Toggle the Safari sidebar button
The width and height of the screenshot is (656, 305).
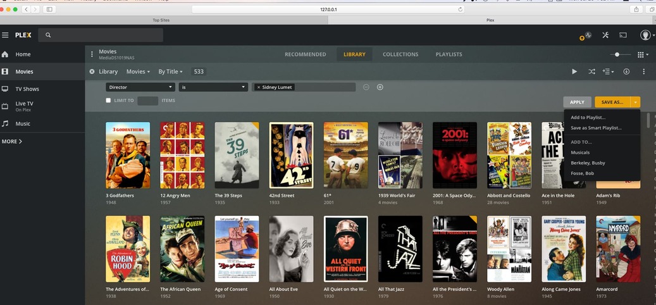click(49, 9)
